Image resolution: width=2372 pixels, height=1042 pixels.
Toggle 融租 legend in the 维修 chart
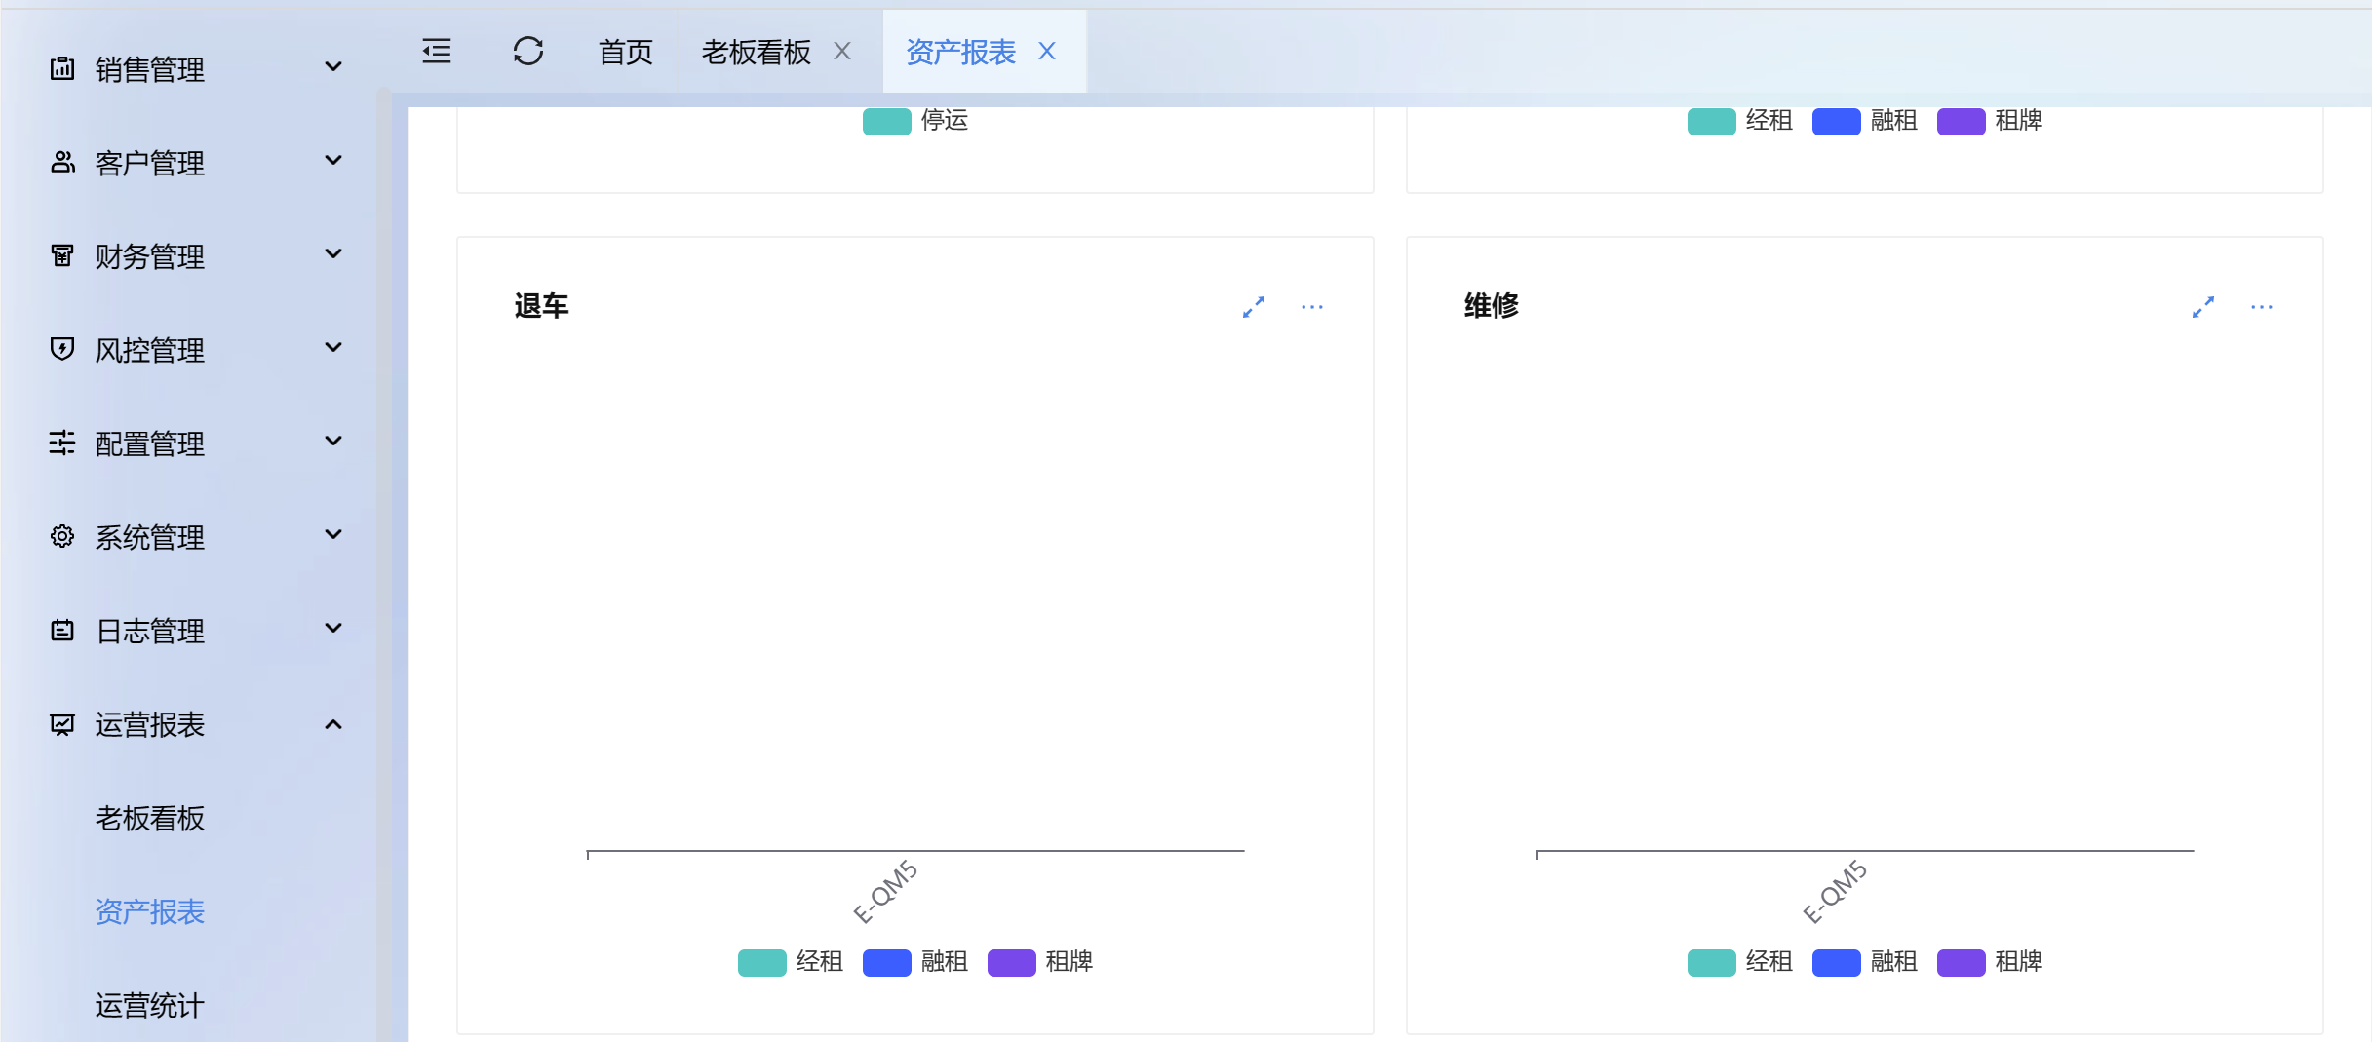[x=1865, y=962]
